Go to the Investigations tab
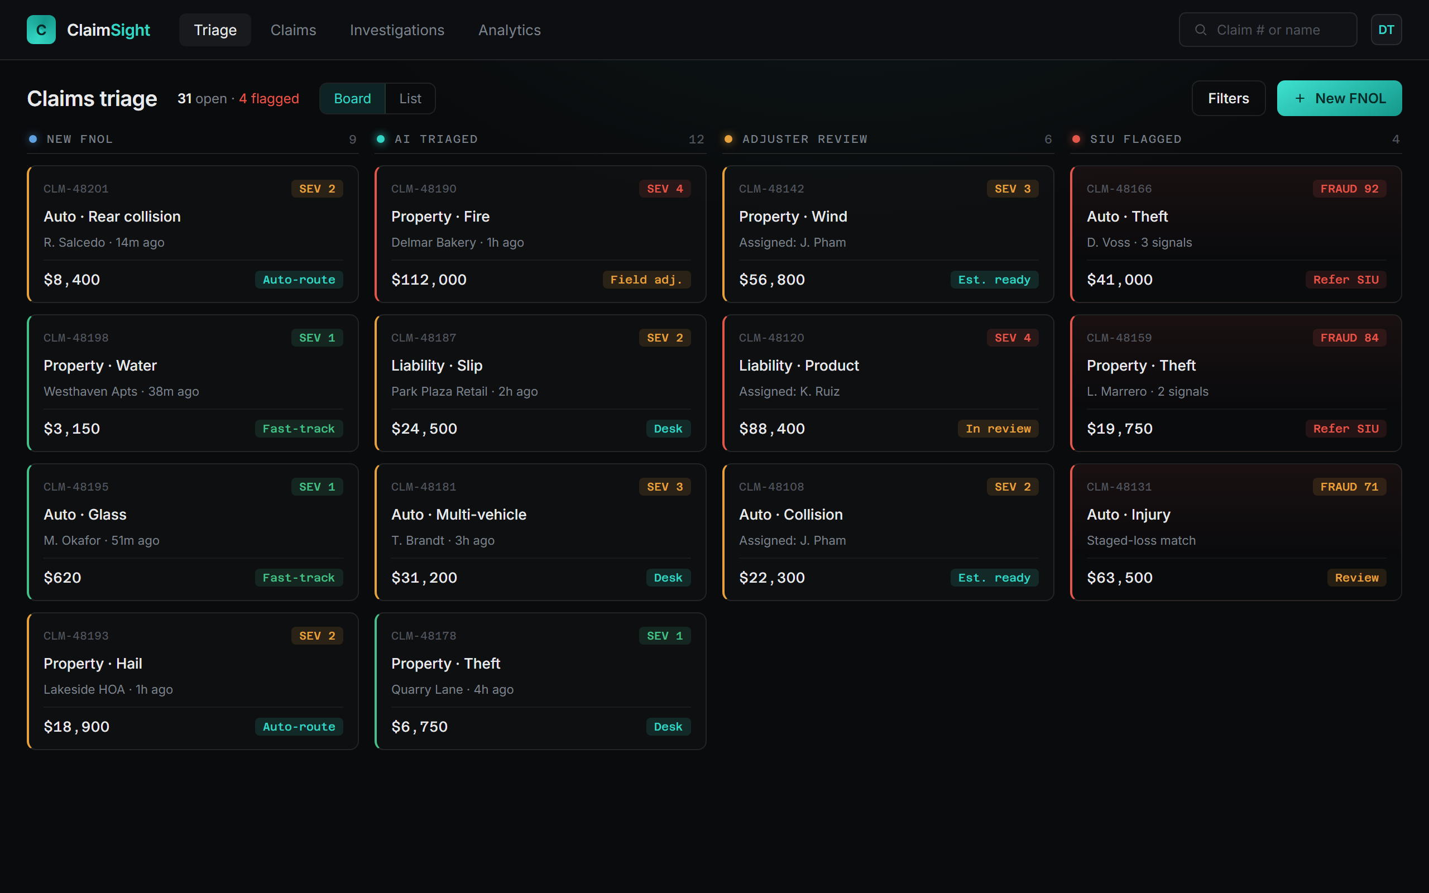The height and width of the screenshot is (893, 1429). pos(397,30)
